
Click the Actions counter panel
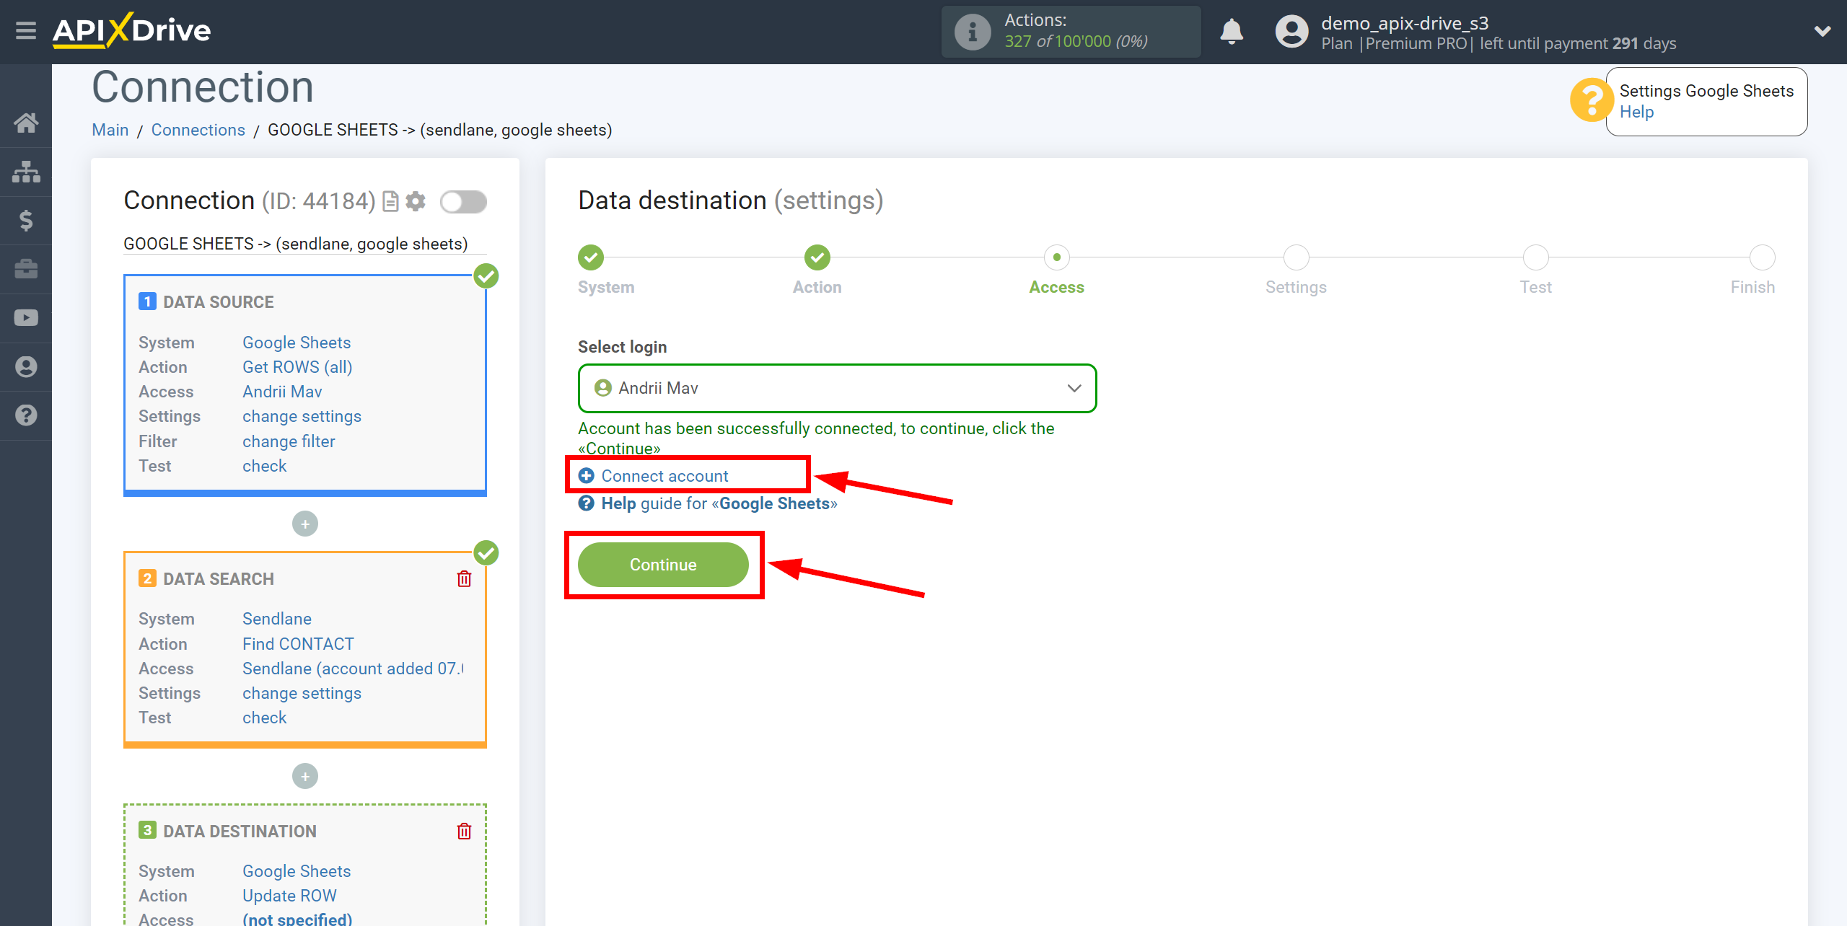pyautogui.click(x=1071, y=32)
